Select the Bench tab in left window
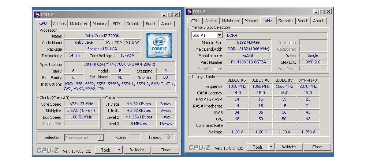 tap(151, 24)
